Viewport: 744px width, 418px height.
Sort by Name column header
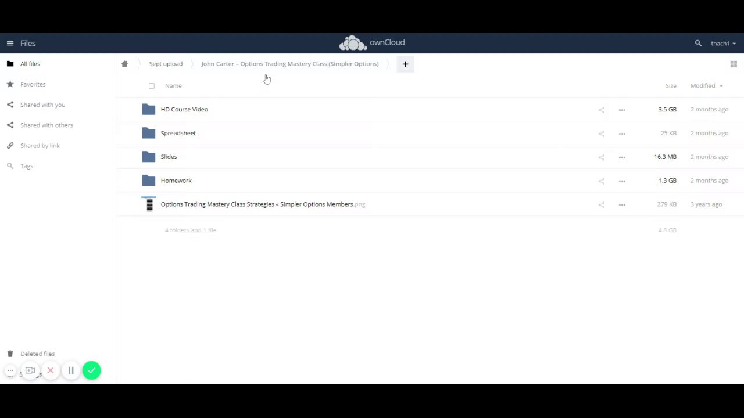173,86
